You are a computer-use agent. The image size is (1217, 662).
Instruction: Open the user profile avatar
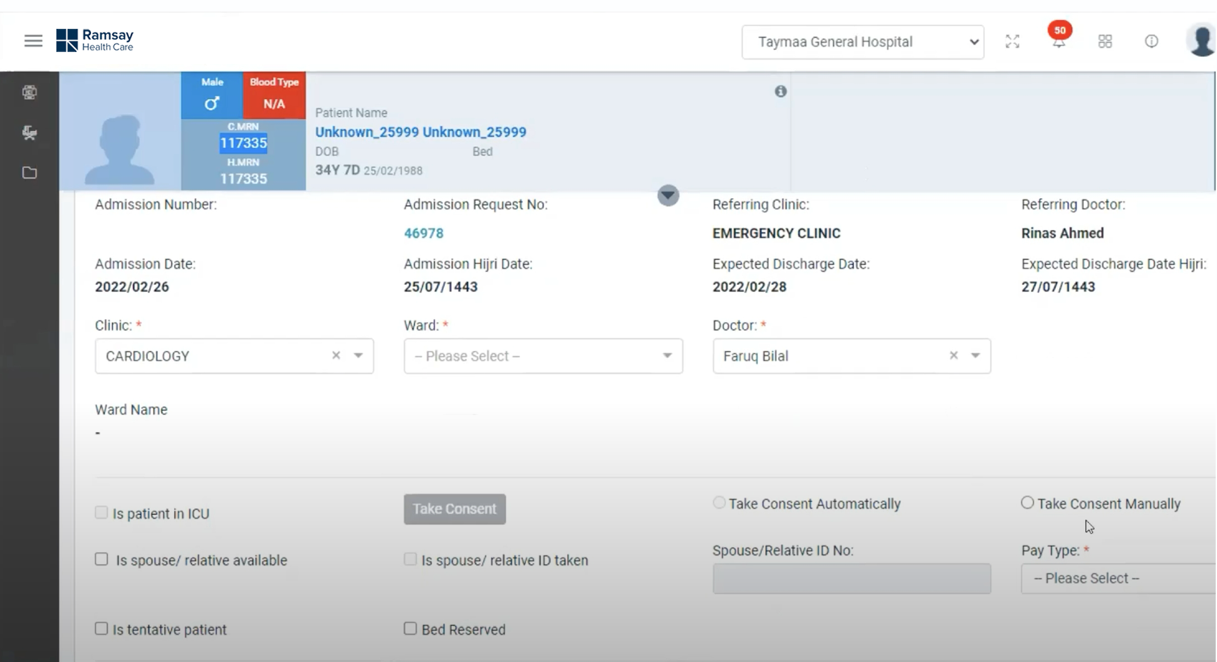tap(1201, 41)
